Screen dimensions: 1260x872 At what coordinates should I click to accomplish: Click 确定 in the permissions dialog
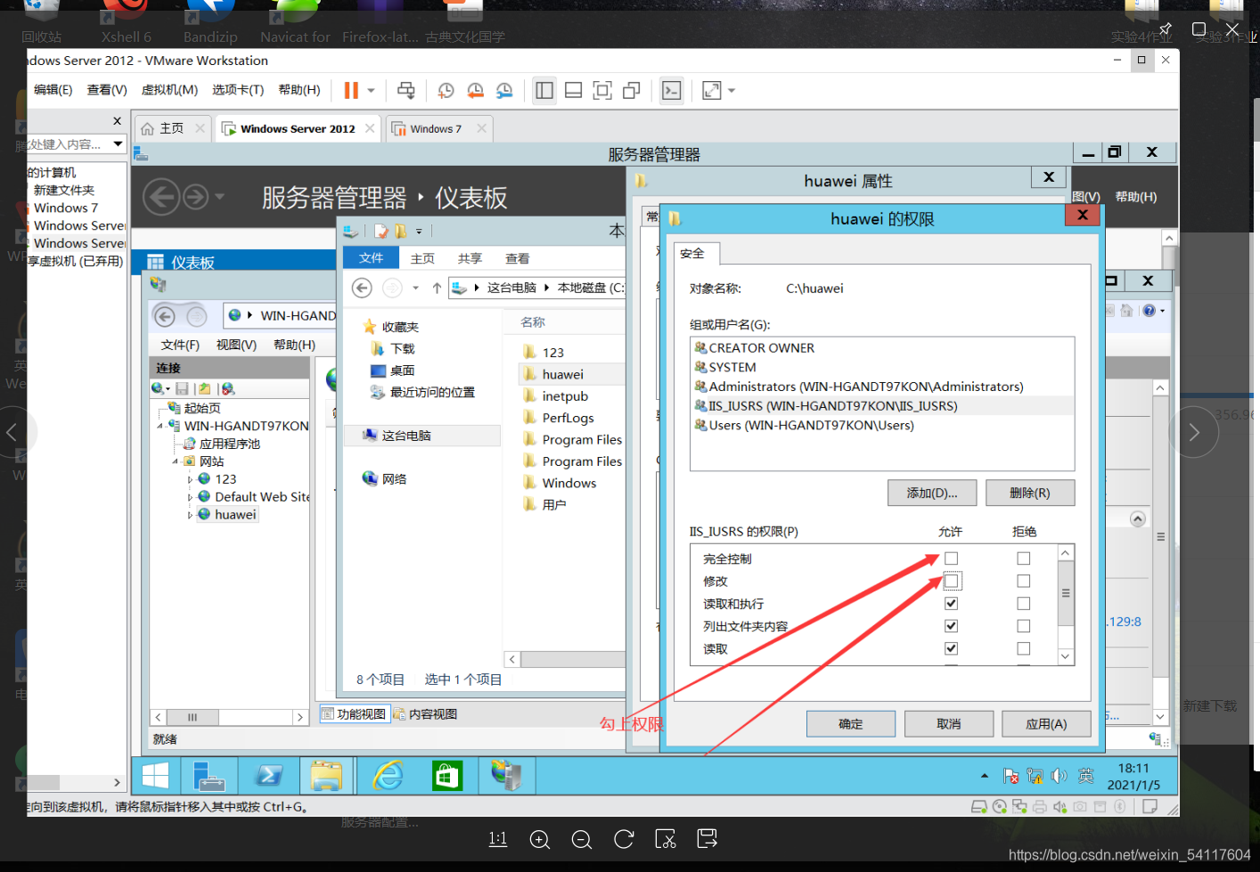pos(851,724)
